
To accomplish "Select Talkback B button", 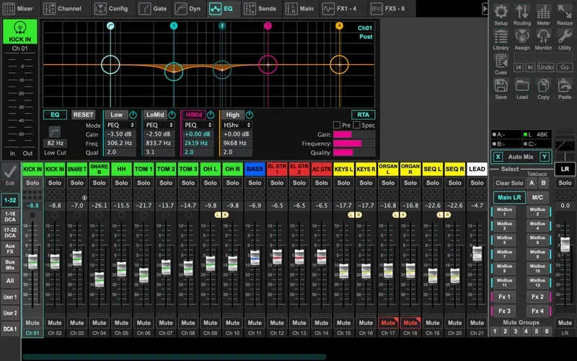I will 543,183.
